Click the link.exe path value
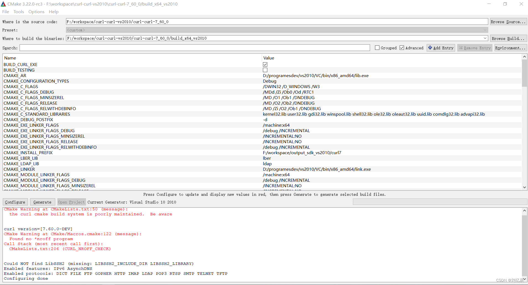 (317, 169)
